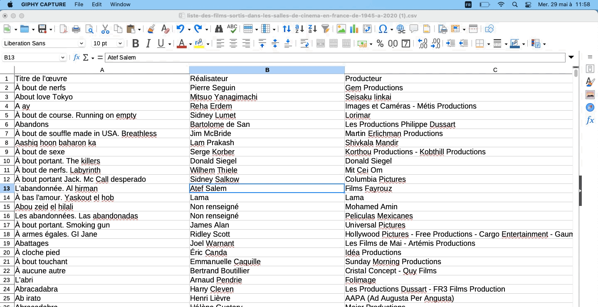
Task: Toggle Italic formatting
Action: point(148,43)
